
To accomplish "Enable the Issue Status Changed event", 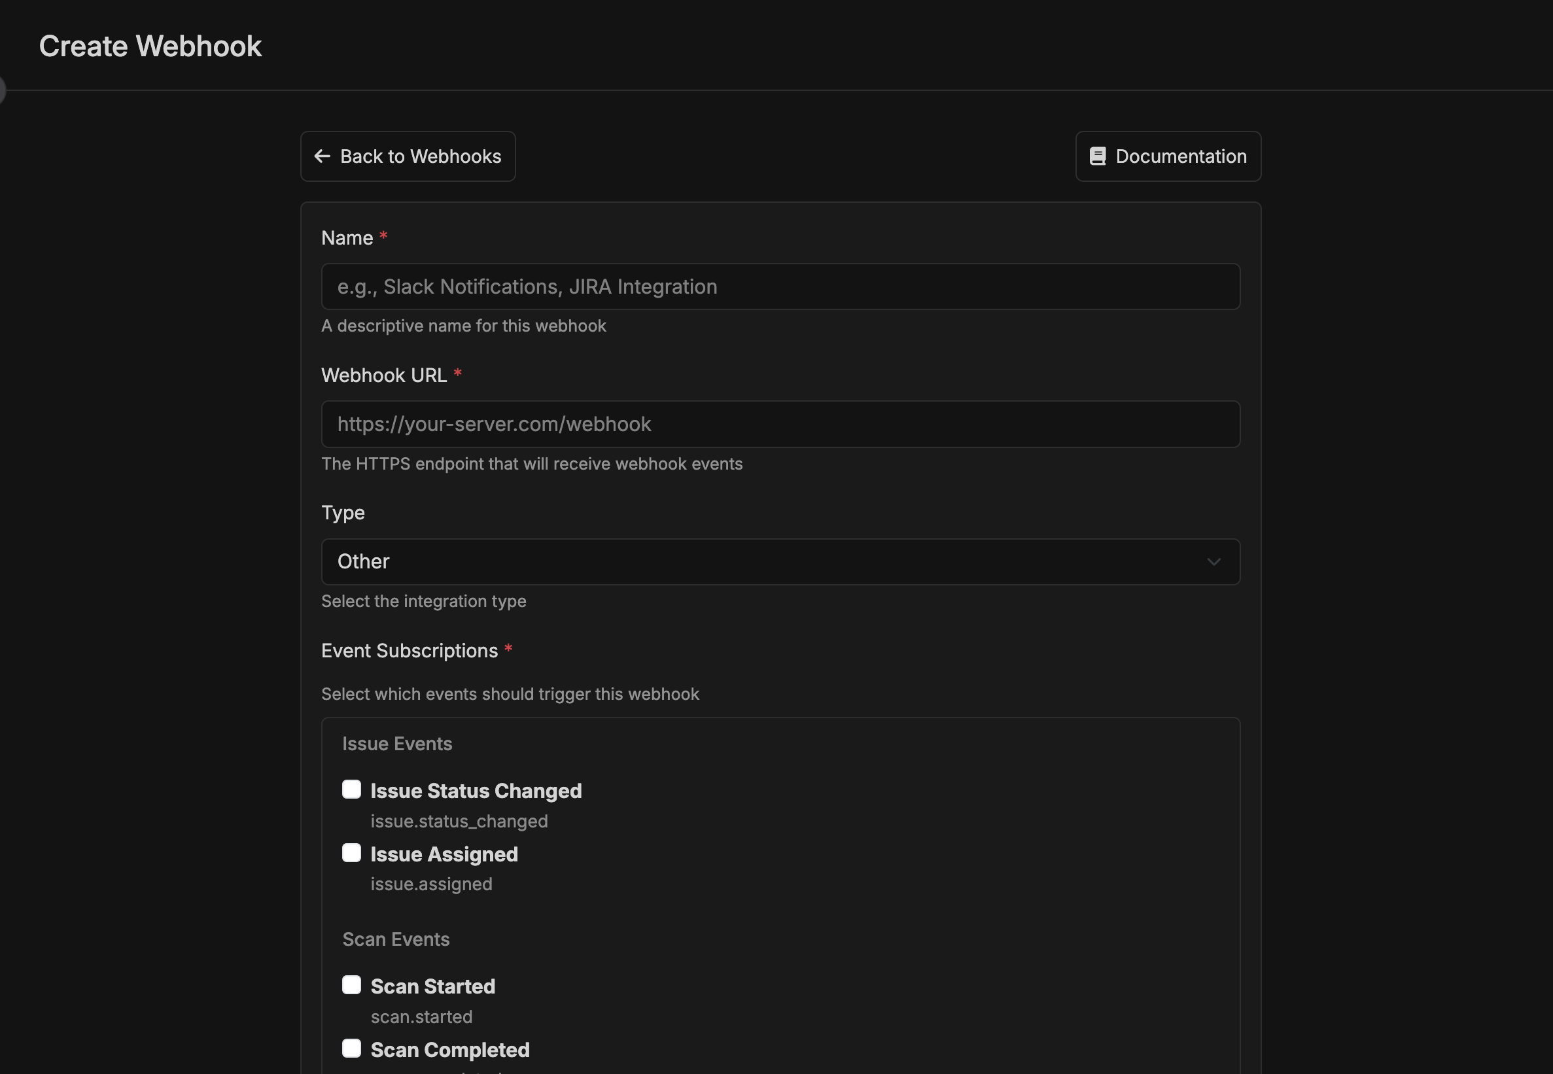I will tap(351, 789).
